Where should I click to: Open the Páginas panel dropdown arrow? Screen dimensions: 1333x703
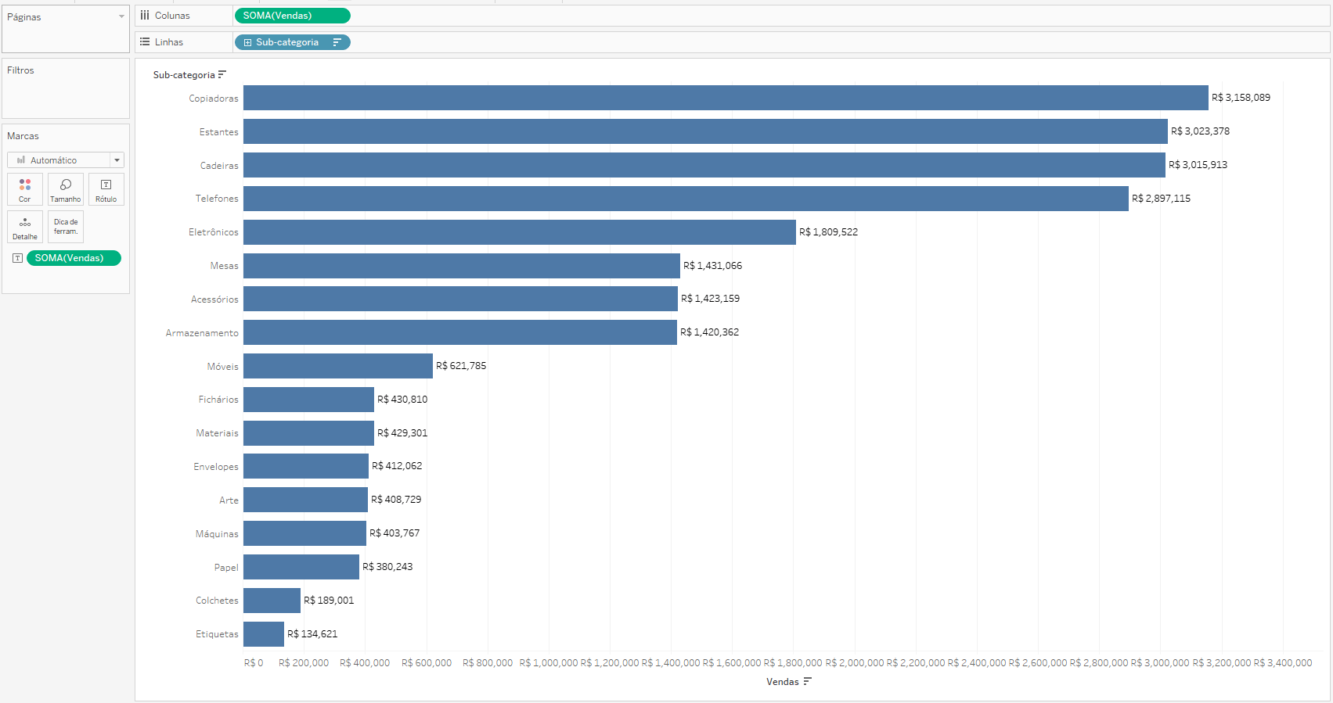(x=121, y=16)
